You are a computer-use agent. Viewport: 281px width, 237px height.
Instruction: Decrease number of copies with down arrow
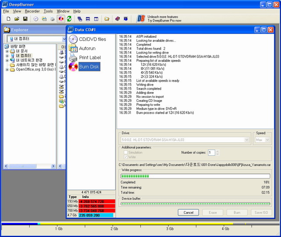point(217,154)
